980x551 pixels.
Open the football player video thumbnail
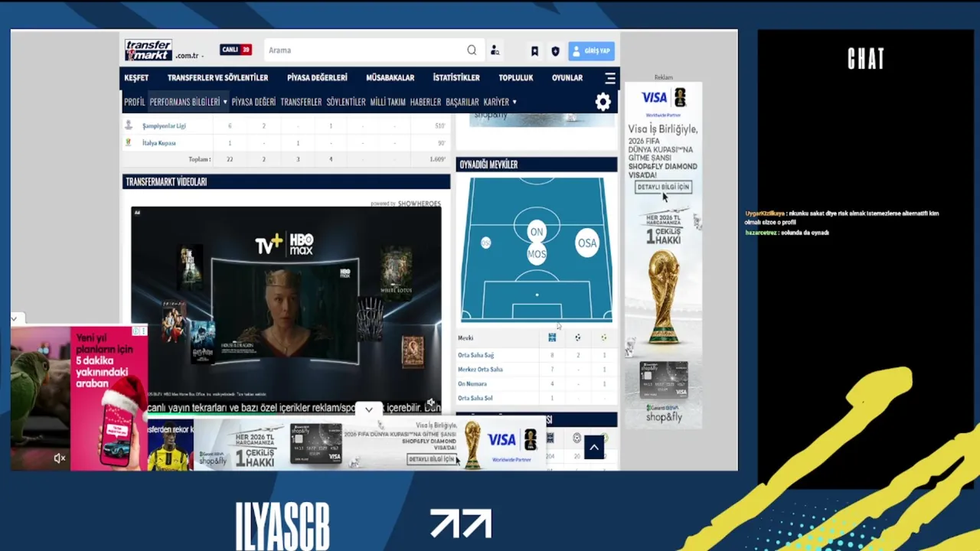[x=170, y=445]
